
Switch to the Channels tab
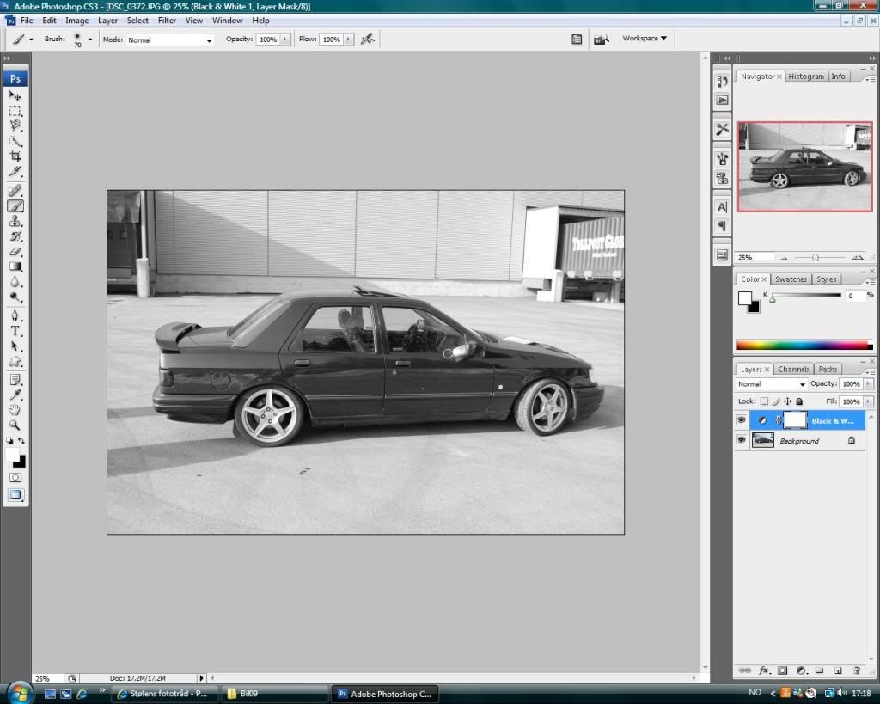[x=793, y=369]
